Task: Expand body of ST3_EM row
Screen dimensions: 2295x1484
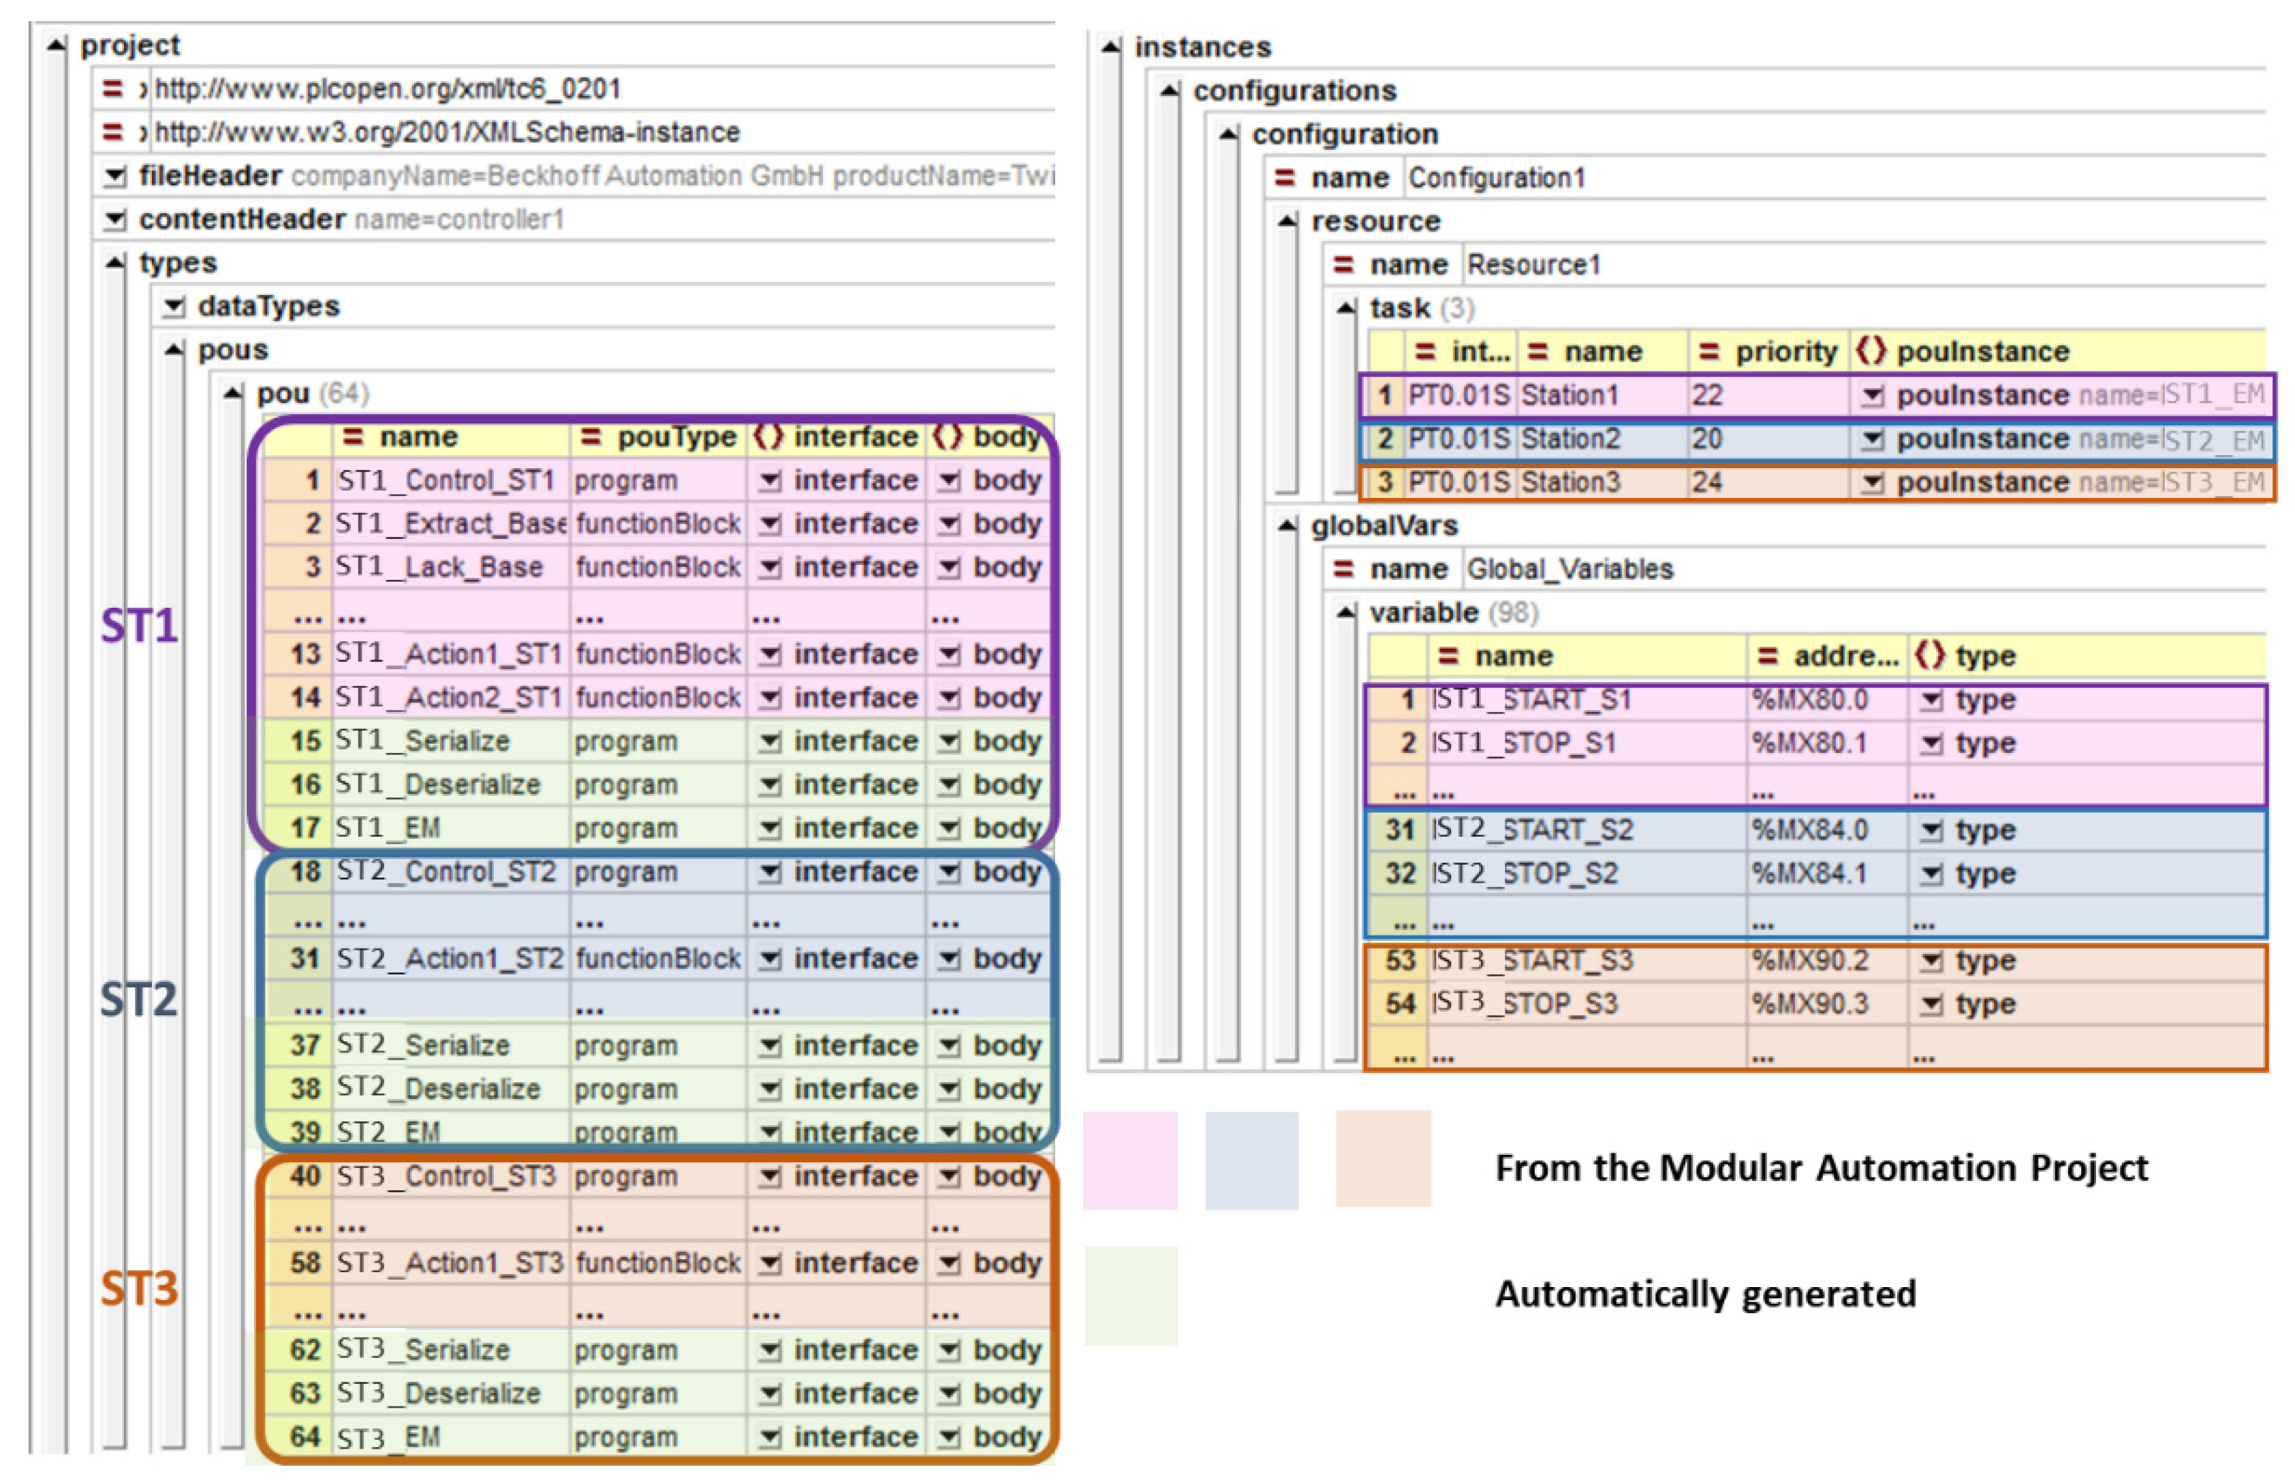Action: 949,1437
